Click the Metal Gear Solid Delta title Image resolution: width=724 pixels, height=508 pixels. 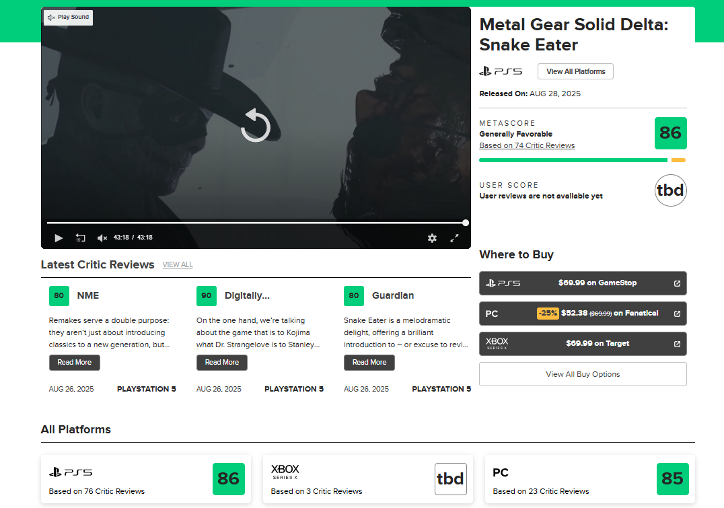[x=573, y=34]
